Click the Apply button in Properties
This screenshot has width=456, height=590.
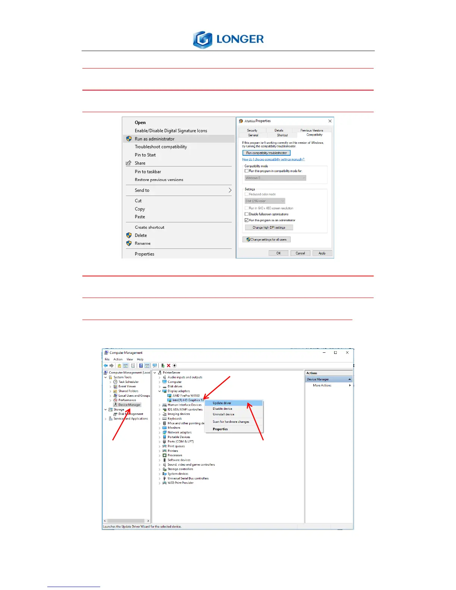click(x=322, y=253)
